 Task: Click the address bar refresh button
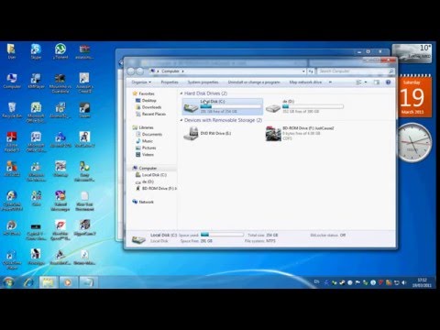click(x=311, y=71)
